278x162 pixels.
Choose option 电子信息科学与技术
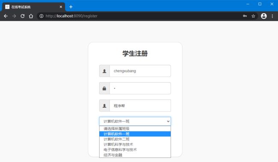(x=135, y=150)
